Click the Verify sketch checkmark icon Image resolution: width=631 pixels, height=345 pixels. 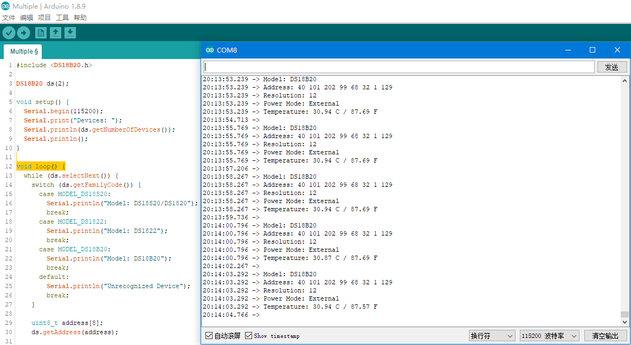(x=9, y=33)
